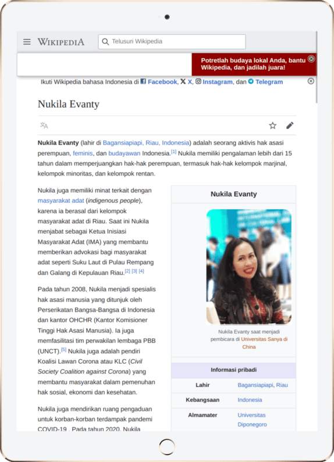Open the budayawan article link
The width and height of the screenshot is (334, 462).
[124, 153]
